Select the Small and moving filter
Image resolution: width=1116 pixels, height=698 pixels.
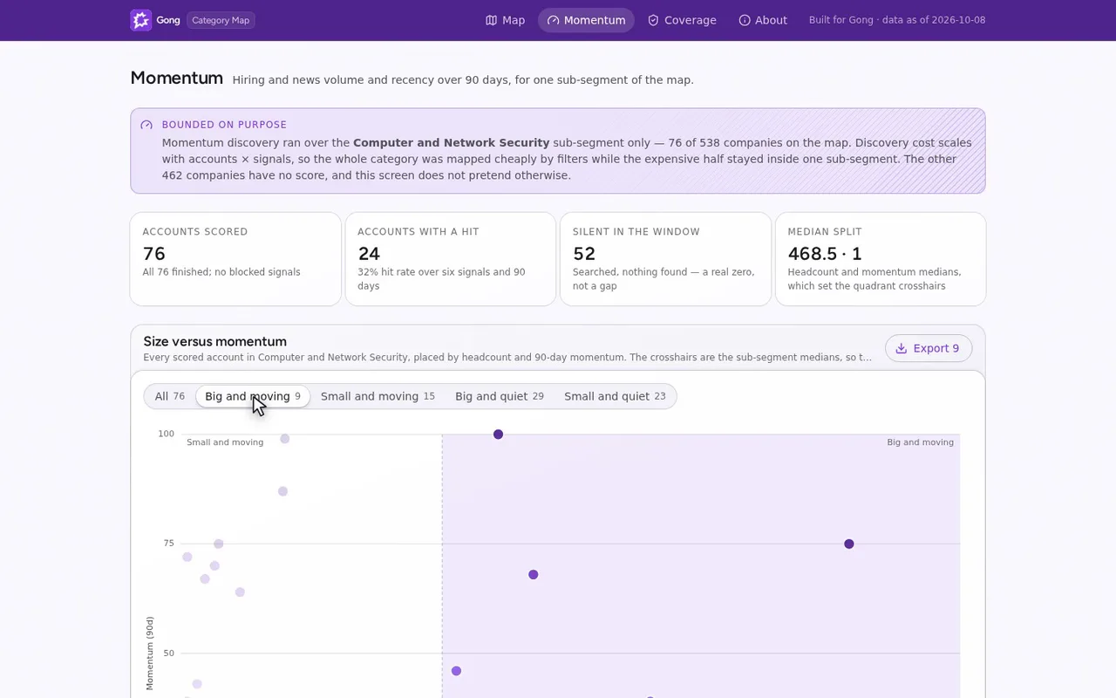tap(378, 396)
